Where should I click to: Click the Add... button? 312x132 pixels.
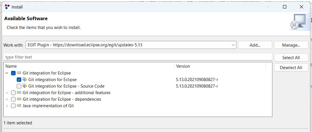click(x=255, y=45)
